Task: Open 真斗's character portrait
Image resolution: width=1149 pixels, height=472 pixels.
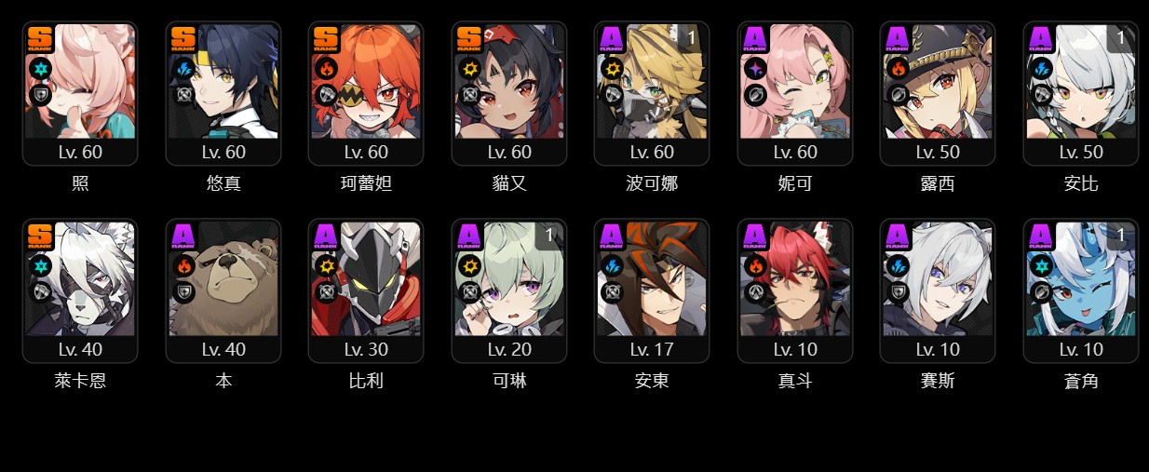Action: pos(794,279)
